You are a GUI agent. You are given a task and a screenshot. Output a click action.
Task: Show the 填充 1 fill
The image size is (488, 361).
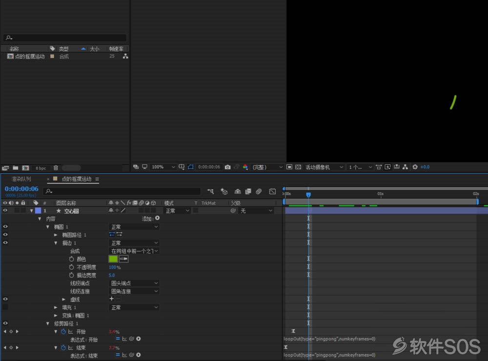click(x=5, y=307)
